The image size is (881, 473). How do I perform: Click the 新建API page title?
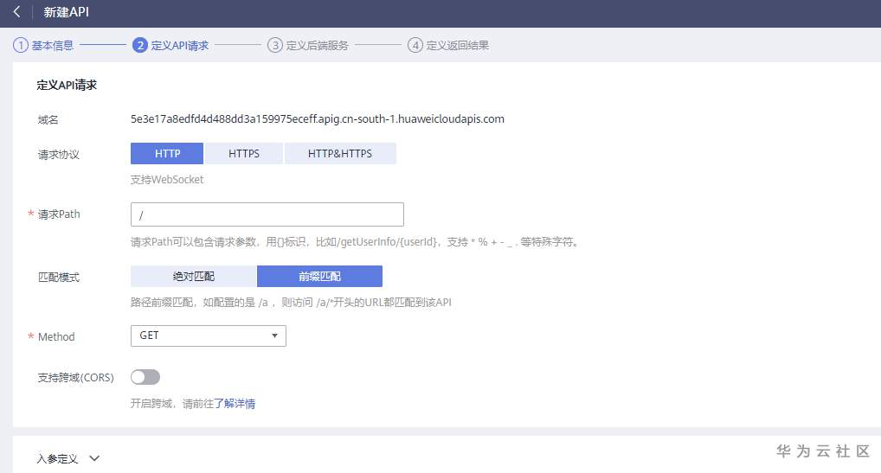(67, 12)
